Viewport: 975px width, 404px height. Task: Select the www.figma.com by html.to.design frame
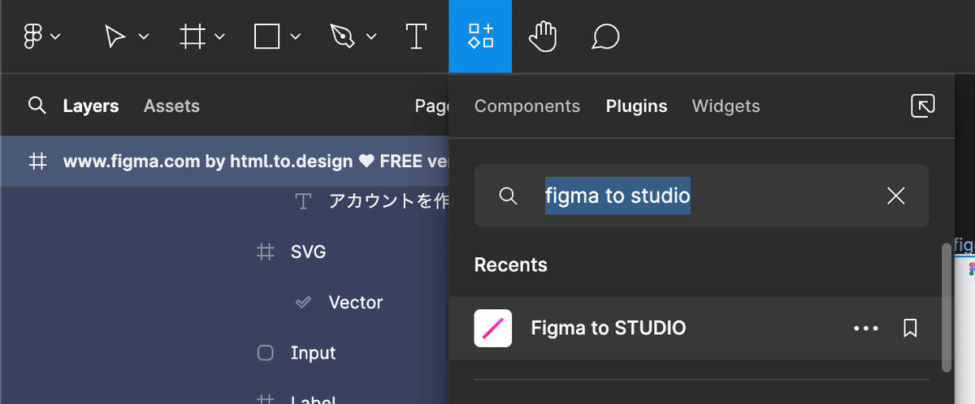(x=225, y=161)
